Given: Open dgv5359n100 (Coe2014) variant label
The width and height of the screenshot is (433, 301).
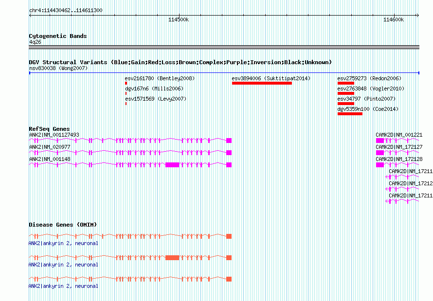Looking at the screenshot, I should 368,109.
